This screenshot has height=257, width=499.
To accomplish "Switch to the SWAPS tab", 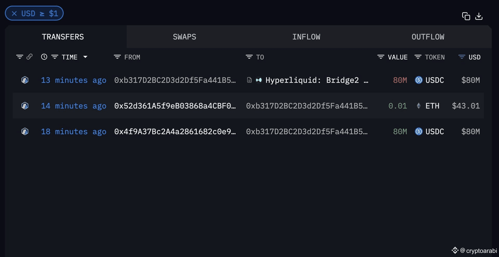I will click(184, 37).
